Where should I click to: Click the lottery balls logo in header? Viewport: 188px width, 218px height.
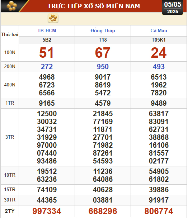tap(12, 6)
